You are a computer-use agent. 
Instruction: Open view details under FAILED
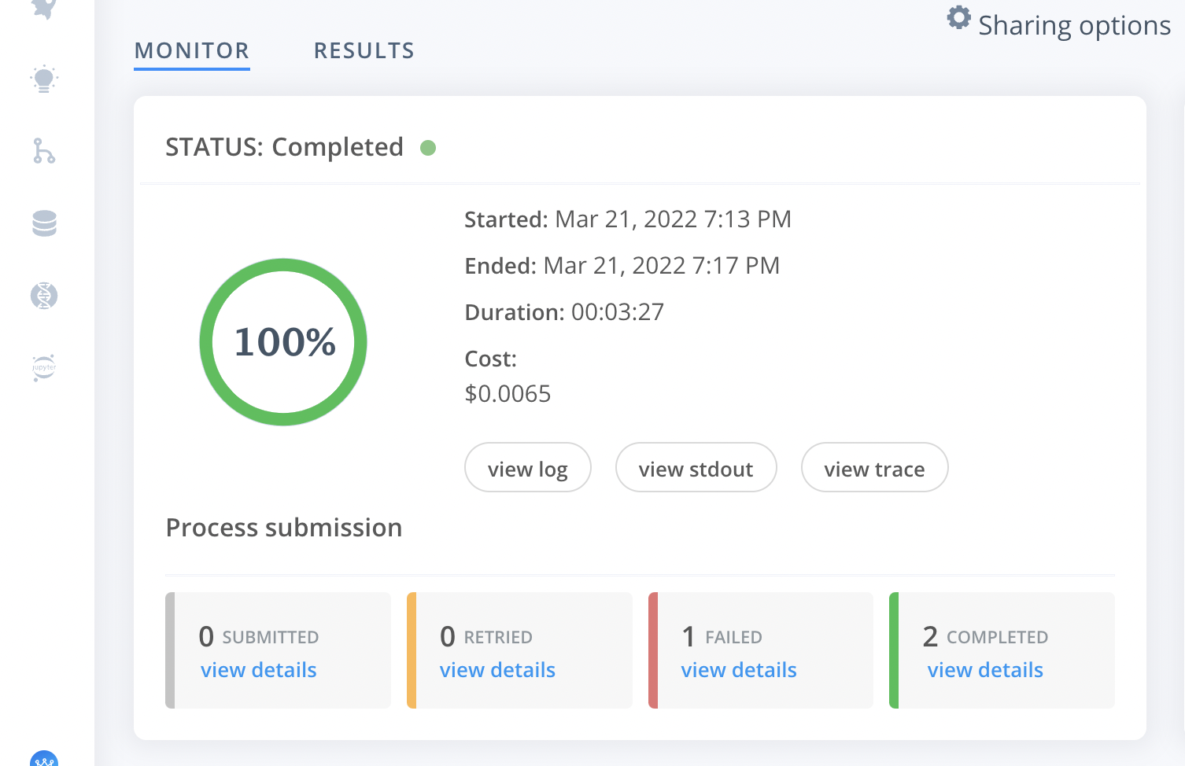click(738, 669)
